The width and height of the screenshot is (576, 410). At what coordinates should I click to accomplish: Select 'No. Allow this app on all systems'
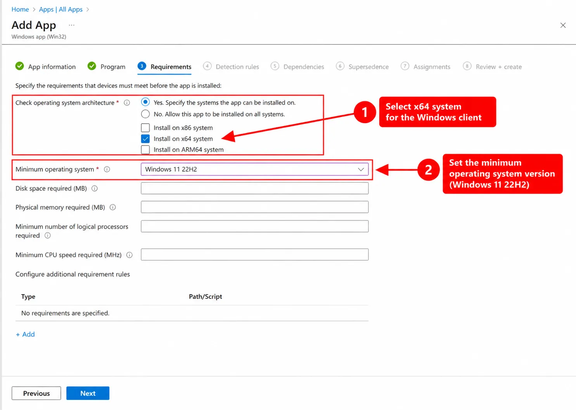coord(145,114)
